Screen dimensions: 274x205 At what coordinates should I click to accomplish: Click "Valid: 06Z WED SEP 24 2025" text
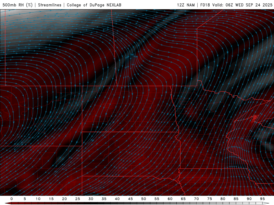pyautogui.click(x=242, y=5)
